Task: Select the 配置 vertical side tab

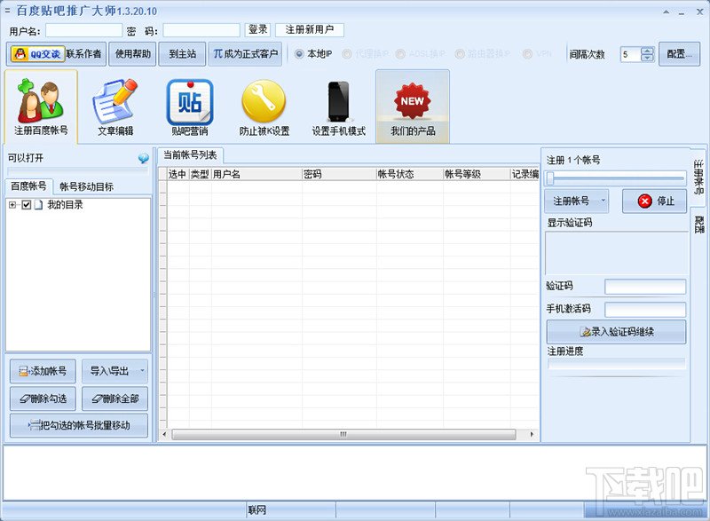Action: [x=699, y=225]
